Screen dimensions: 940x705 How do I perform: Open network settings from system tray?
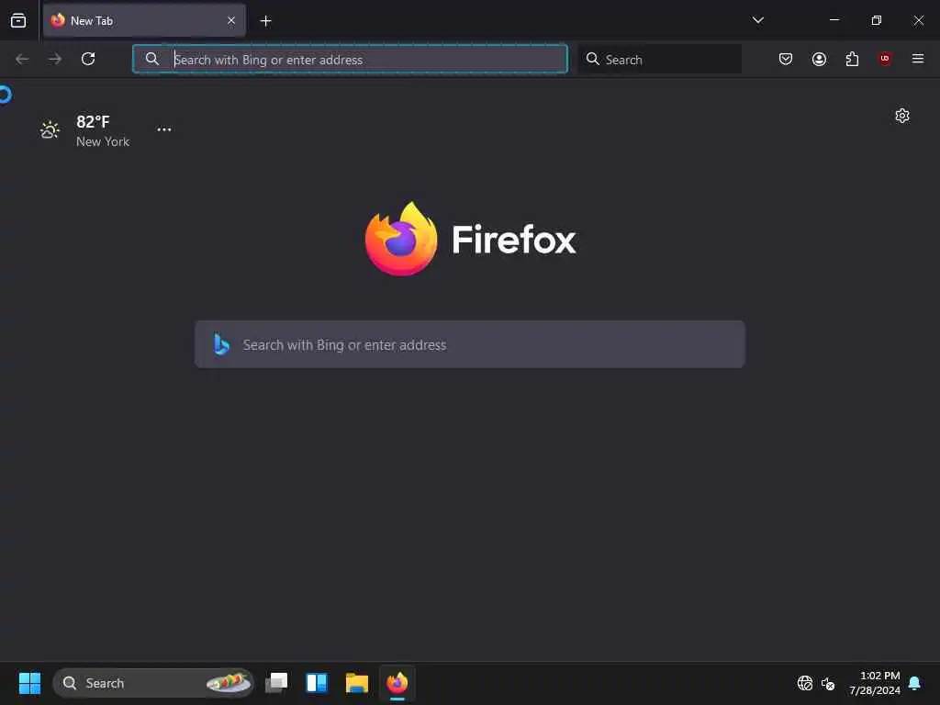point(804,683)
